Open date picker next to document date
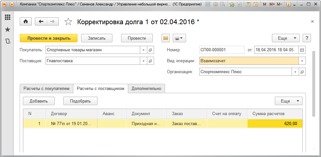This screenshot has height=157, width=321. 302,50
